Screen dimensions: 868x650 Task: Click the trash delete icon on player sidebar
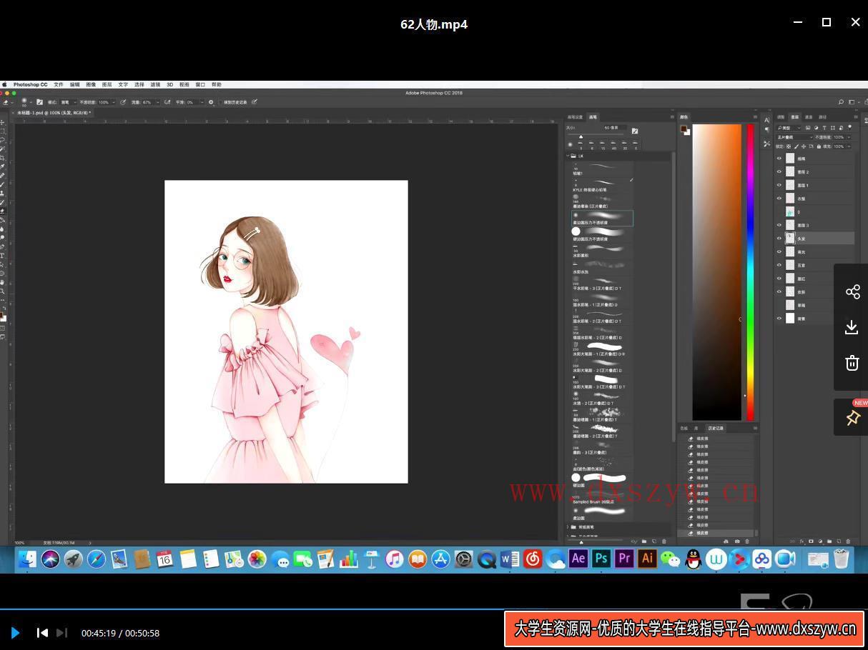coord(852,363)
